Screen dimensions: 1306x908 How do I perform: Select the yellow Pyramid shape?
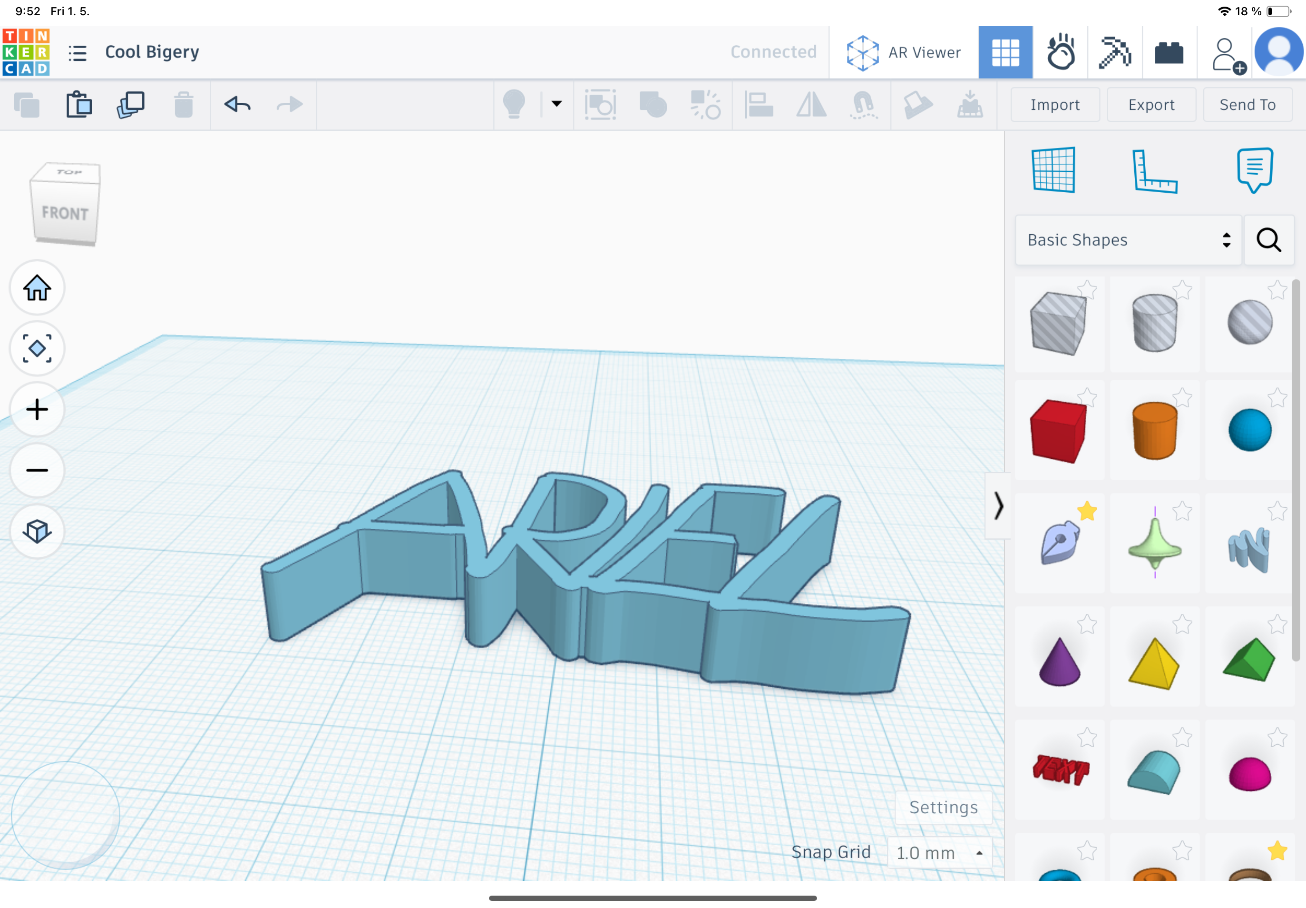pos(1154,663)
